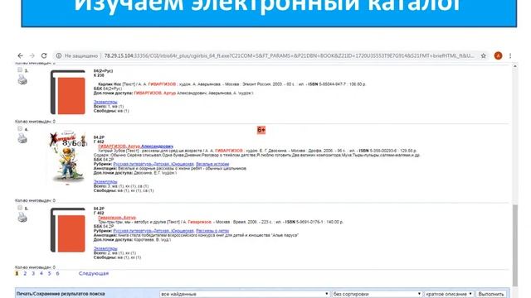Open author link 'Гиваргизов, Артур' in record 5
Screen dimensions: 531x298
[117, 218]
